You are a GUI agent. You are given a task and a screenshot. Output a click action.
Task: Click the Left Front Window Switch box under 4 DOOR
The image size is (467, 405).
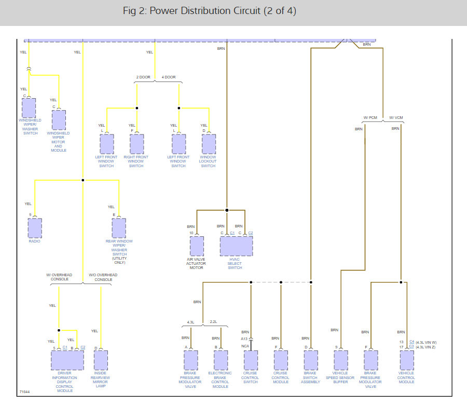coord(178,144)
